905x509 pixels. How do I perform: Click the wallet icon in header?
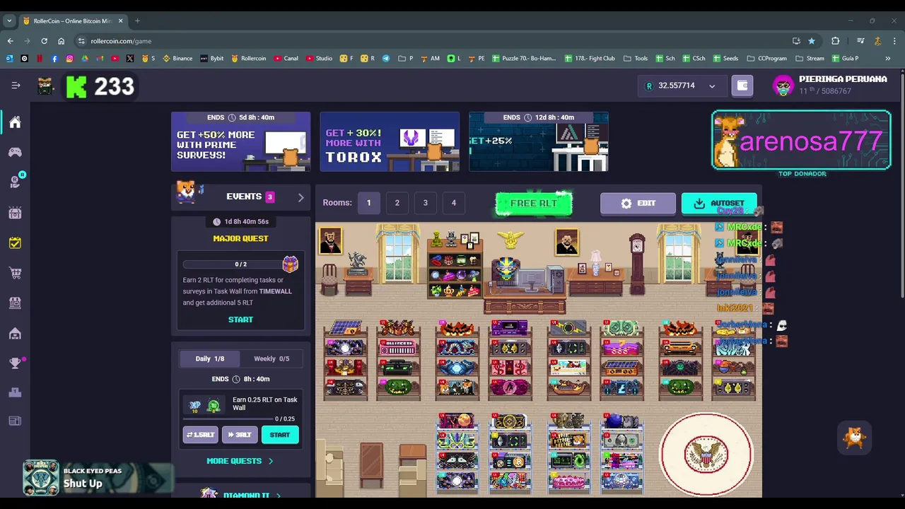[742, 86]
